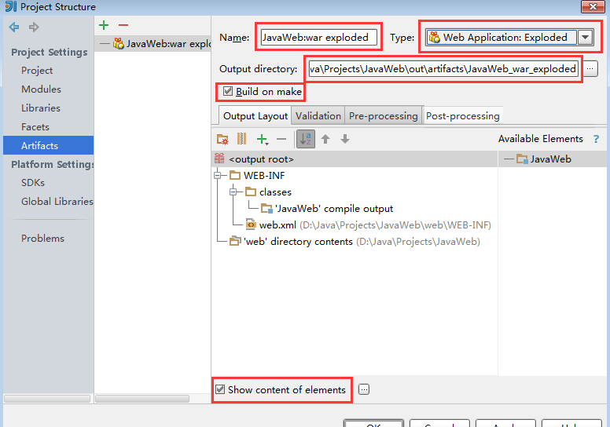Image resolution: width=610 pixels, height=427 pixels.
Task: Click artifact list horizontal scrollbar
Action: [142, 399]
